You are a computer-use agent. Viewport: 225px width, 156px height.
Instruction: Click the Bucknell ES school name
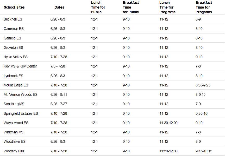[x=12, y=19]
